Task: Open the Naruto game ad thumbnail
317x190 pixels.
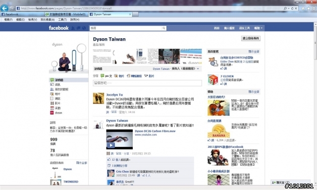Action: pos(218,108)
